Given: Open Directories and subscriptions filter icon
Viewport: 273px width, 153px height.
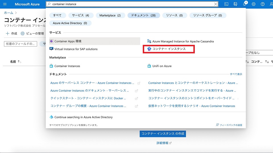Looking at the screenshot, I should pos(235,4).
